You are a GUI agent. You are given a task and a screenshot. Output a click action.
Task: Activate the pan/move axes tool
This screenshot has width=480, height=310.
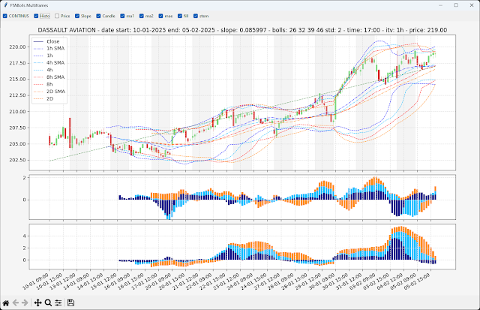coord(38,302)
